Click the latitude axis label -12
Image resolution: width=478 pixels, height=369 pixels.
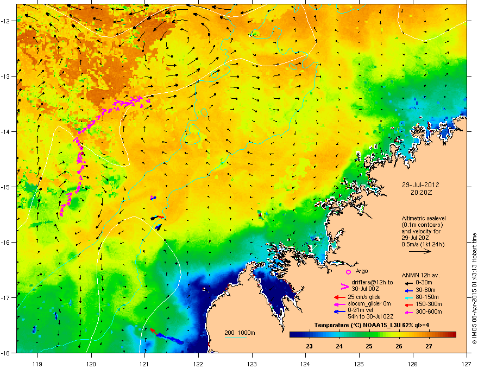click(6, 21)
